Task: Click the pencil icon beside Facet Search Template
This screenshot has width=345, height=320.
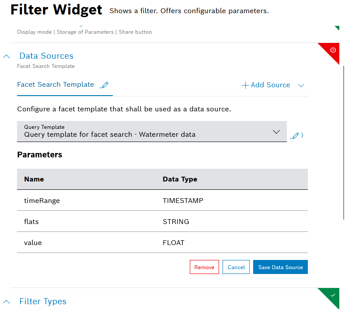Action: pyautogui.click(x=104, y=85)
